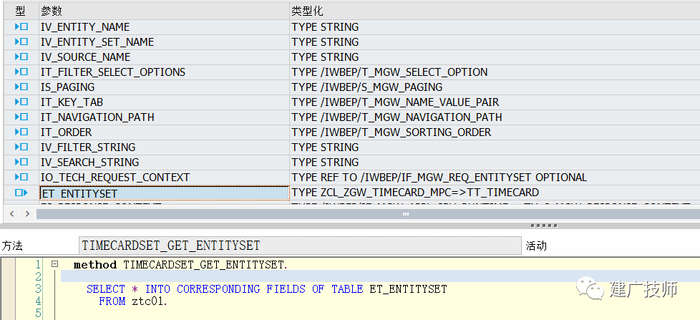Click the importing icon for IT_ORDER row
700x320 pixels.
[x=21, y=132]
